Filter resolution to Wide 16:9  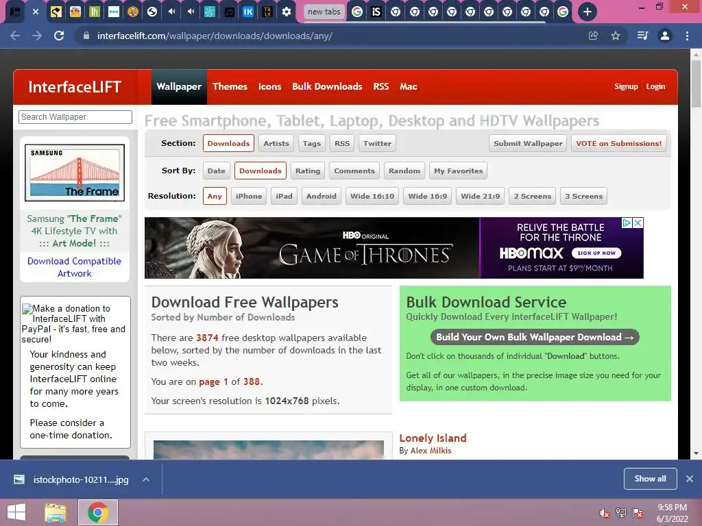(x=428, y=197)
